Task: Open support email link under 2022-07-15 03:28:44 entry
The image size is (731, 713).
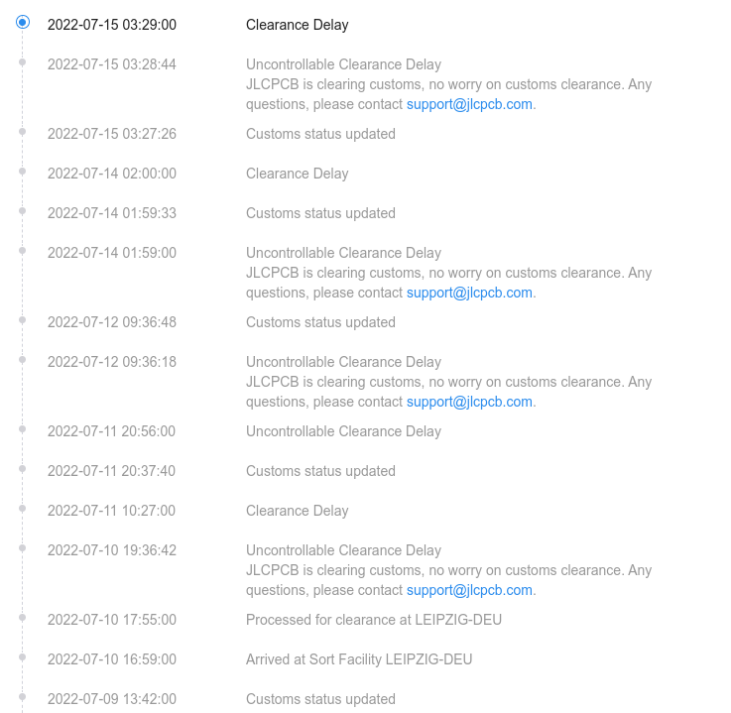Action: 469,104
